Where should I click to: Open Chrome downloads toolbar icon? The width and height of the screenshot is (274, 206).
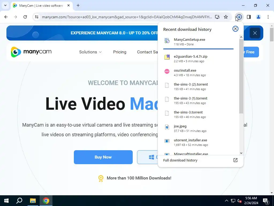239,17
